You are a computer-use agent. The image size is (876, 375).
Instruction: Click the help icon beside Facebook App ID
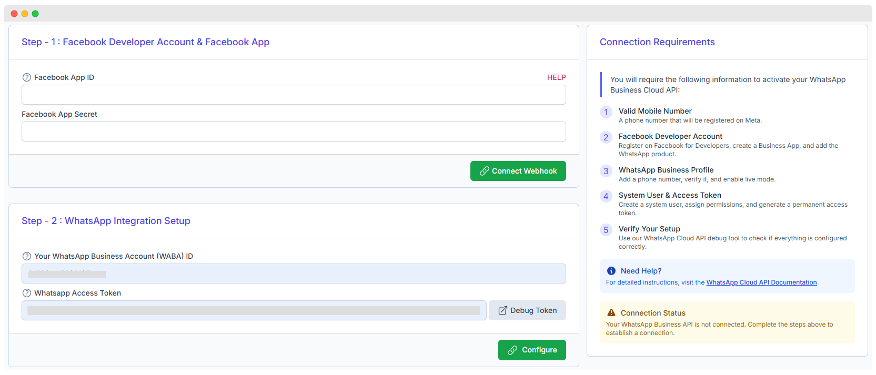(27, 77)
